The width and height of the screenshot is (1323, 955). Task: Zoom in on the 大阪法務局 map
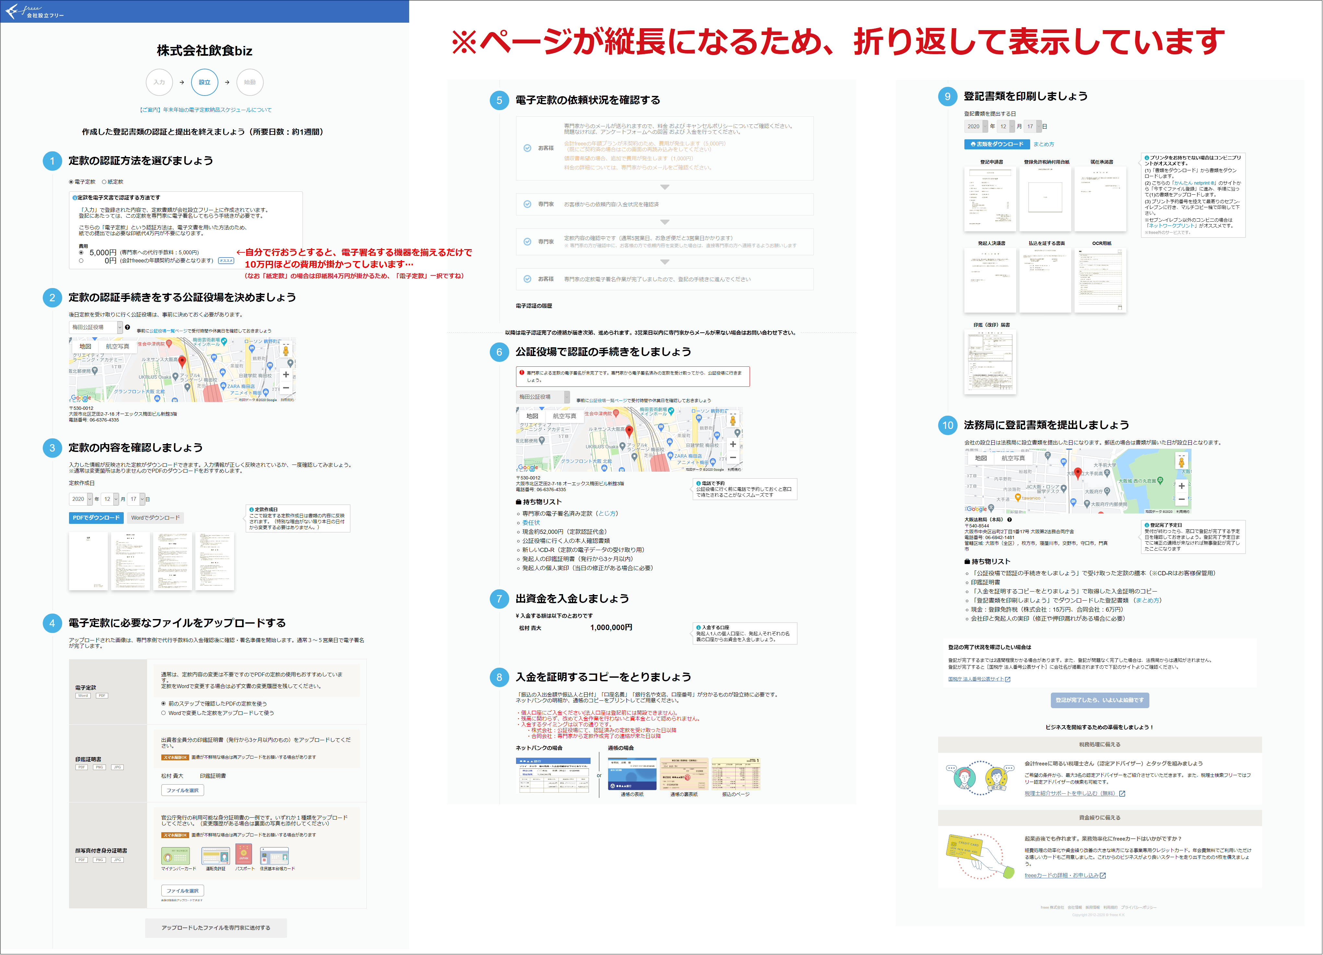coord(1181,486)
